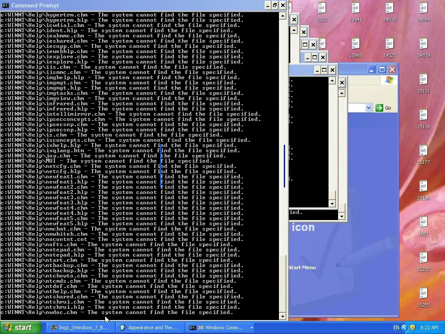This screenshot has height=334, width=445.
Task: Click the Windows Security shield tray icon
Action: pyautogui.click(x=413, y=327)
